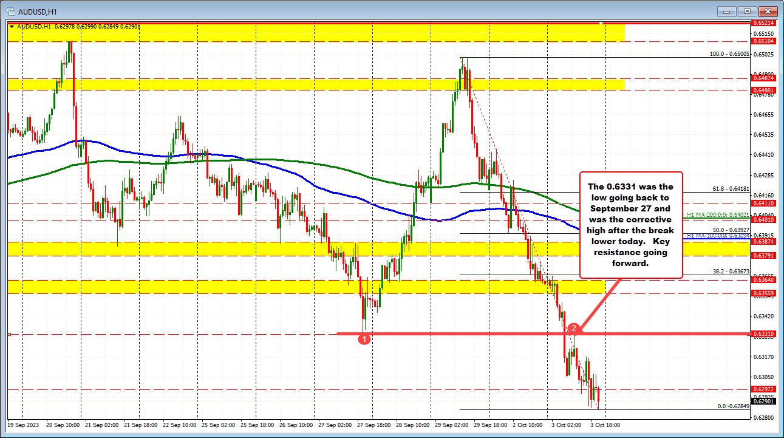This screenshot has width=784, height=438.
Task: Click the red tick marker on the left price axis
Action: (x=9, y=334)
